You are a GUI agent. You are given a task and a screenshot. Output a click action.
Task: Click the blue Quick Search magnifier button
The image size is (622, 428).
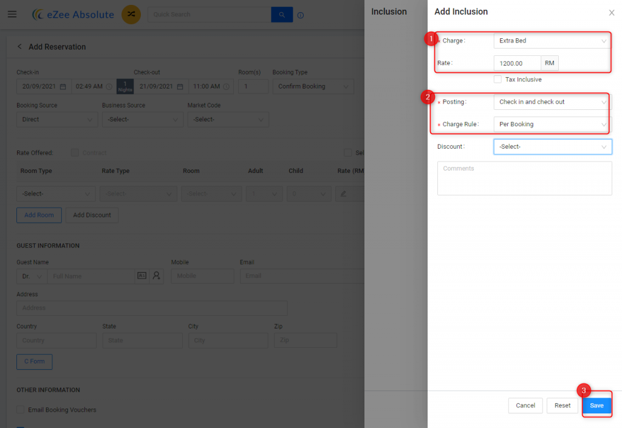coord(282,15)
